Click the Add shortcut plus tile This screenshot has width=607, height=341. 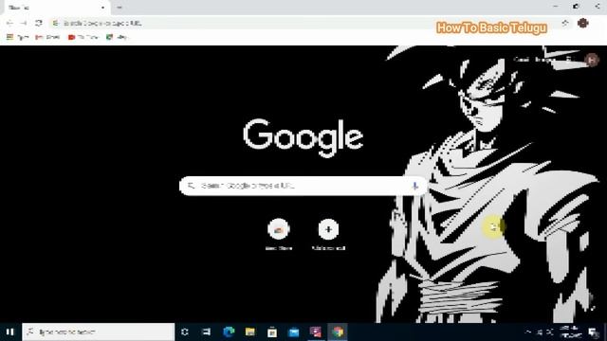328,234
